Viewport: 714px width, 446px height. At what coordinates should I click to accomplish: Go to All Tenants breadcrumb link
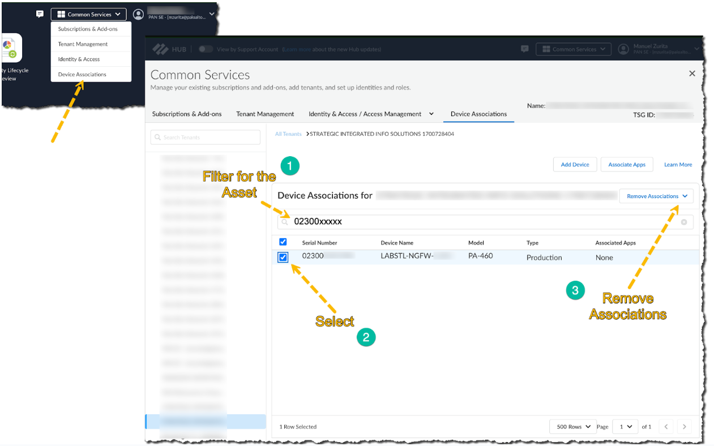click(x=288, y=134)
